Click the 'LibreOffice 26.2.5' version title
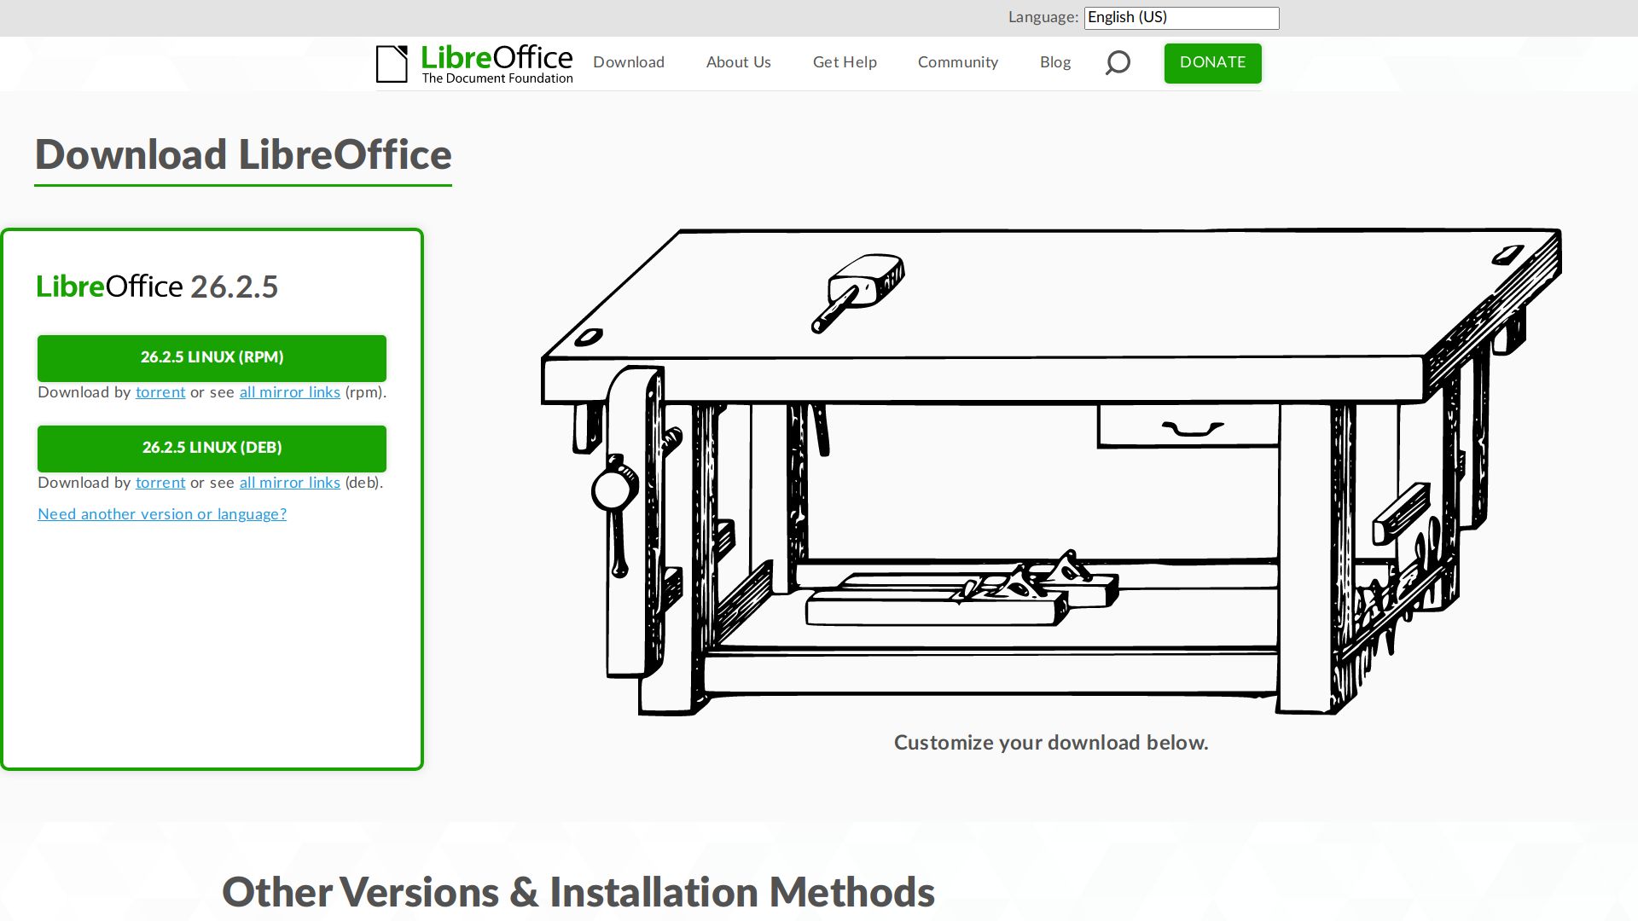This screenshot has width=1638, height=921. 157,287
